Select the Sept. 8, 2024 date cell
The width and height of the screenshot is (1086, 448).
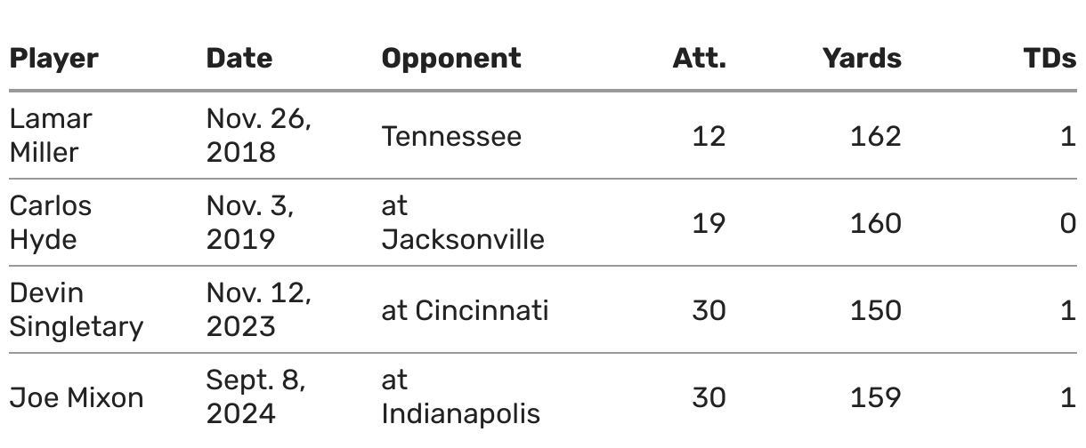point(255,396)
